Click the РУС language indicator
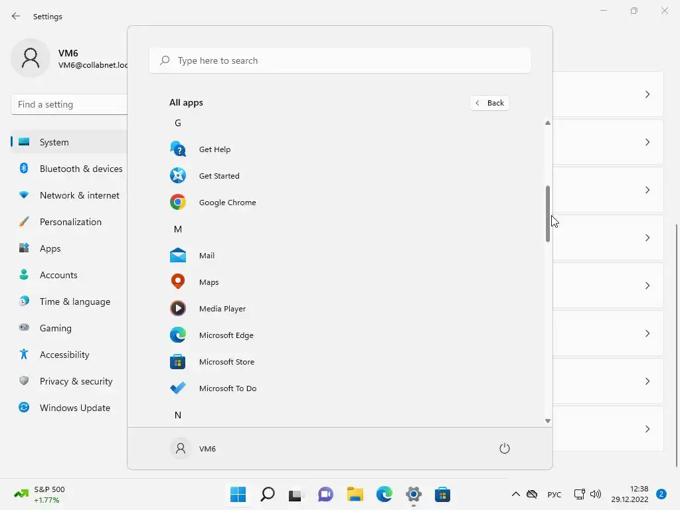680x510 pixels. click(554, 494)
